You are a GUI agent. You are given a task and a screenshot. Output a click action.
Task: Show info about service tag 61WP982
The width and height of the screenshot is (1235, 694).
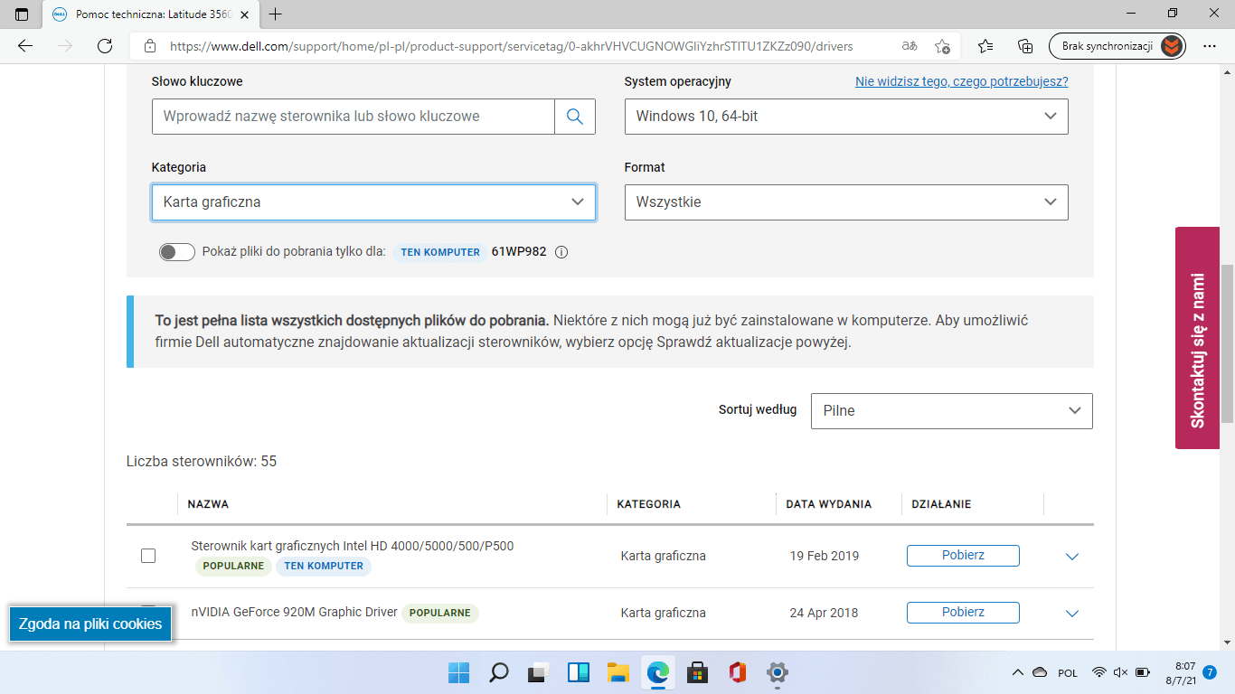[561, 252]
